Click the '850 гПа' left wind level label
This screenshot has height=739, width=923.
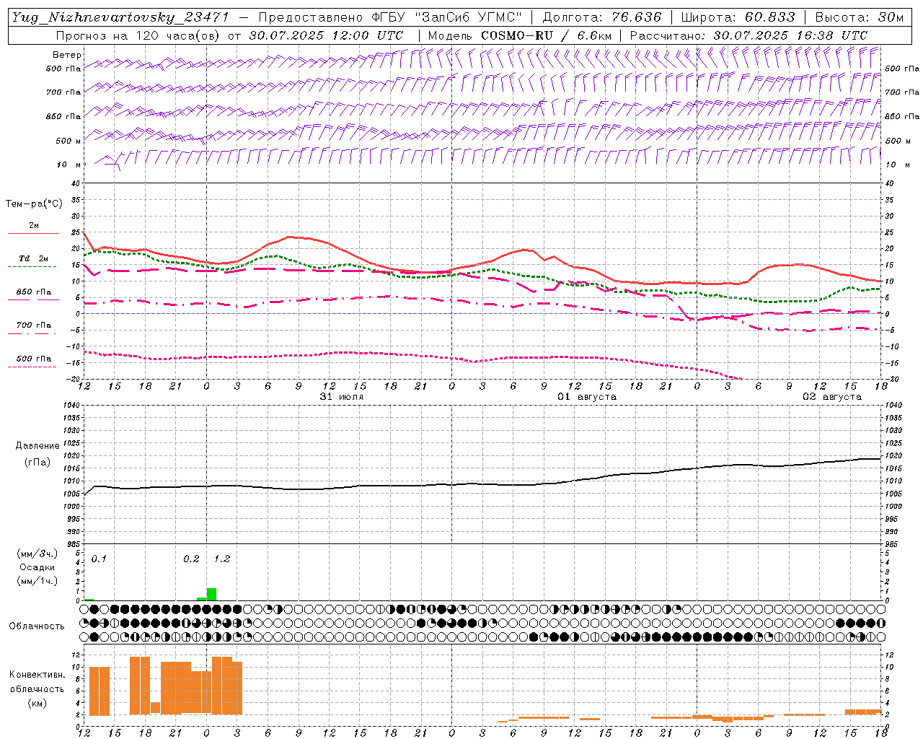click(64, 116)
